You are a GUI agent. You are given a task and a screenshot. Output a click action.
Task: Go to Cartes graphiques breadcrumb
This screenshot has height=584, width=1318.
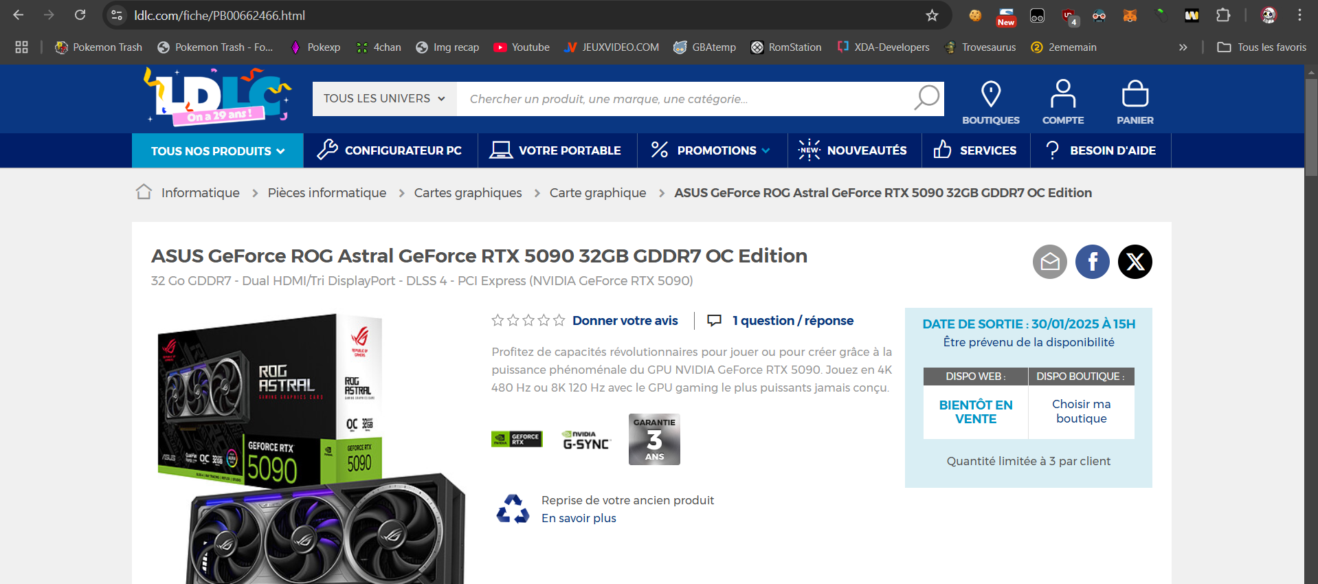468,193
